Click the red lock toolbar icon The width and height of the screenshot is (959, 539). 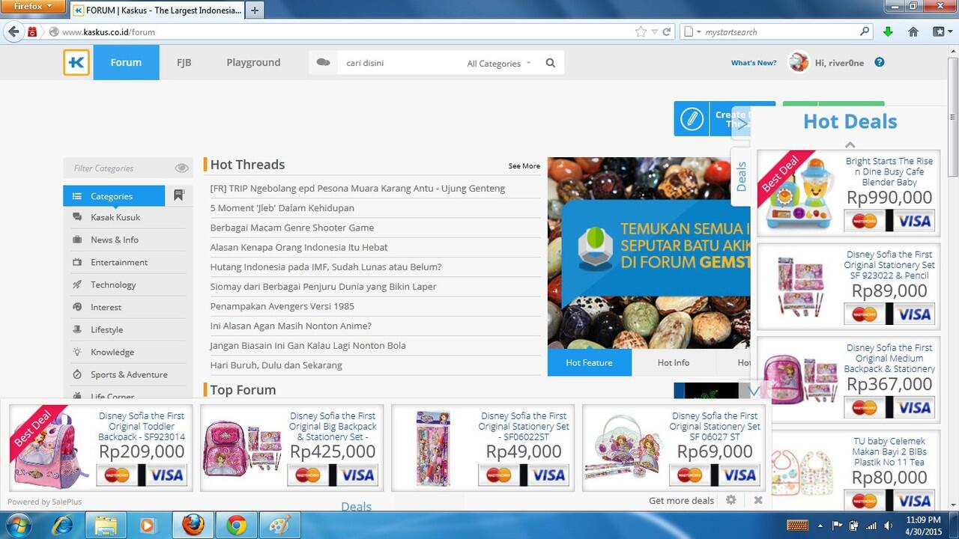point(32,31)
